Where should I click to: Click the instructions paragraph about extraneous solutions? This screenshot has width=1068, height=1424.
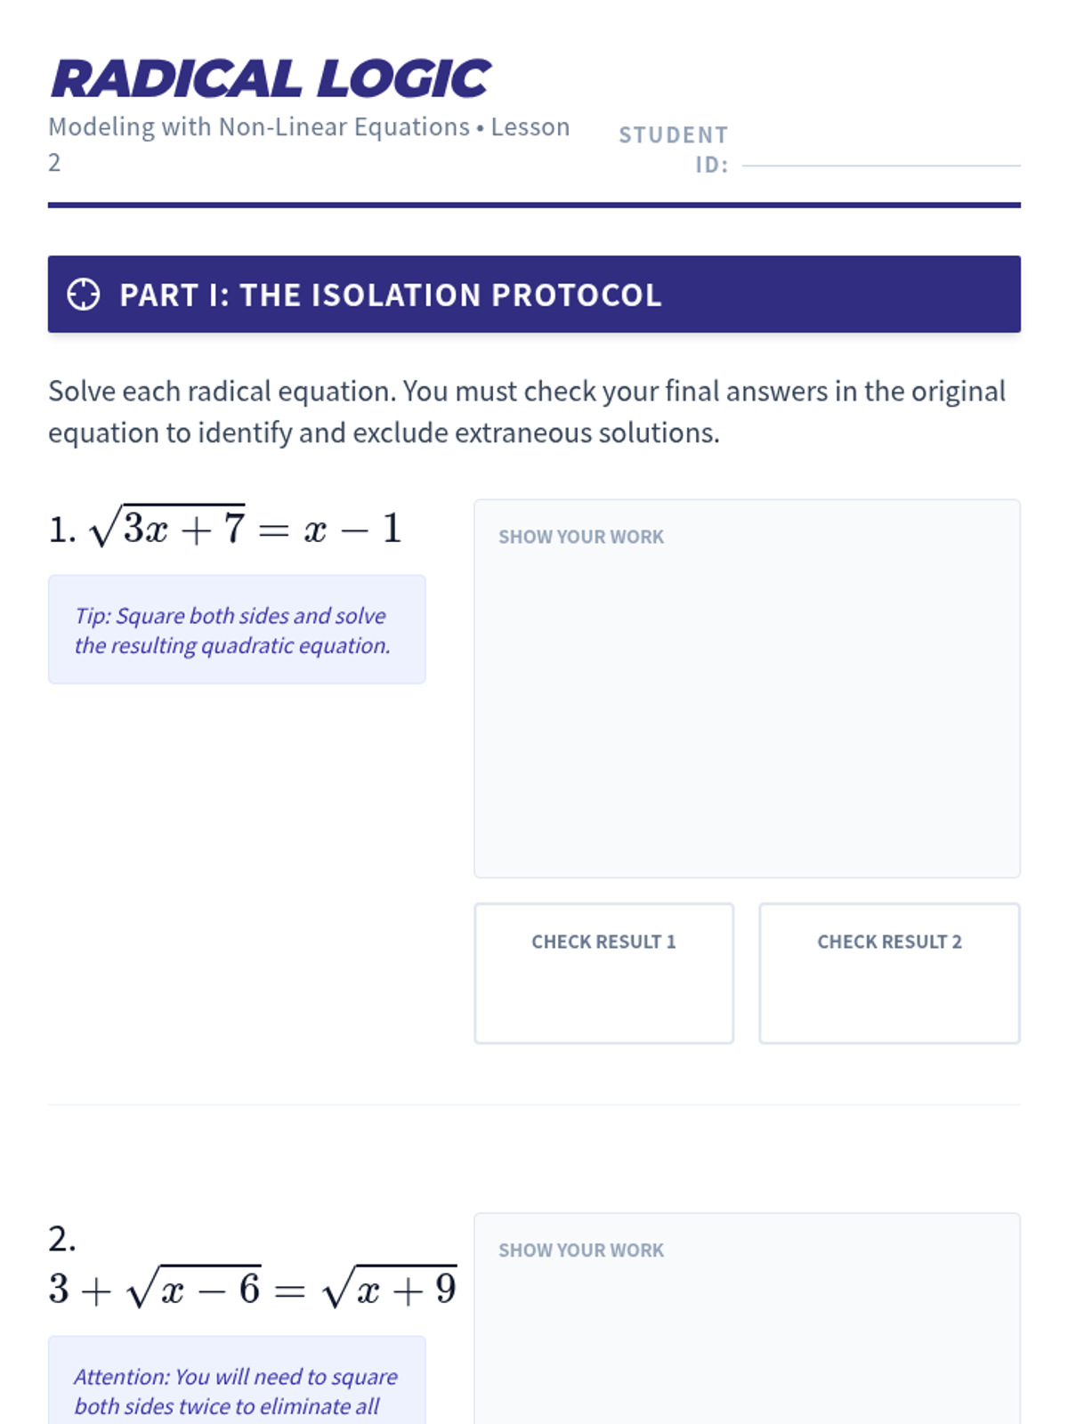527,411
